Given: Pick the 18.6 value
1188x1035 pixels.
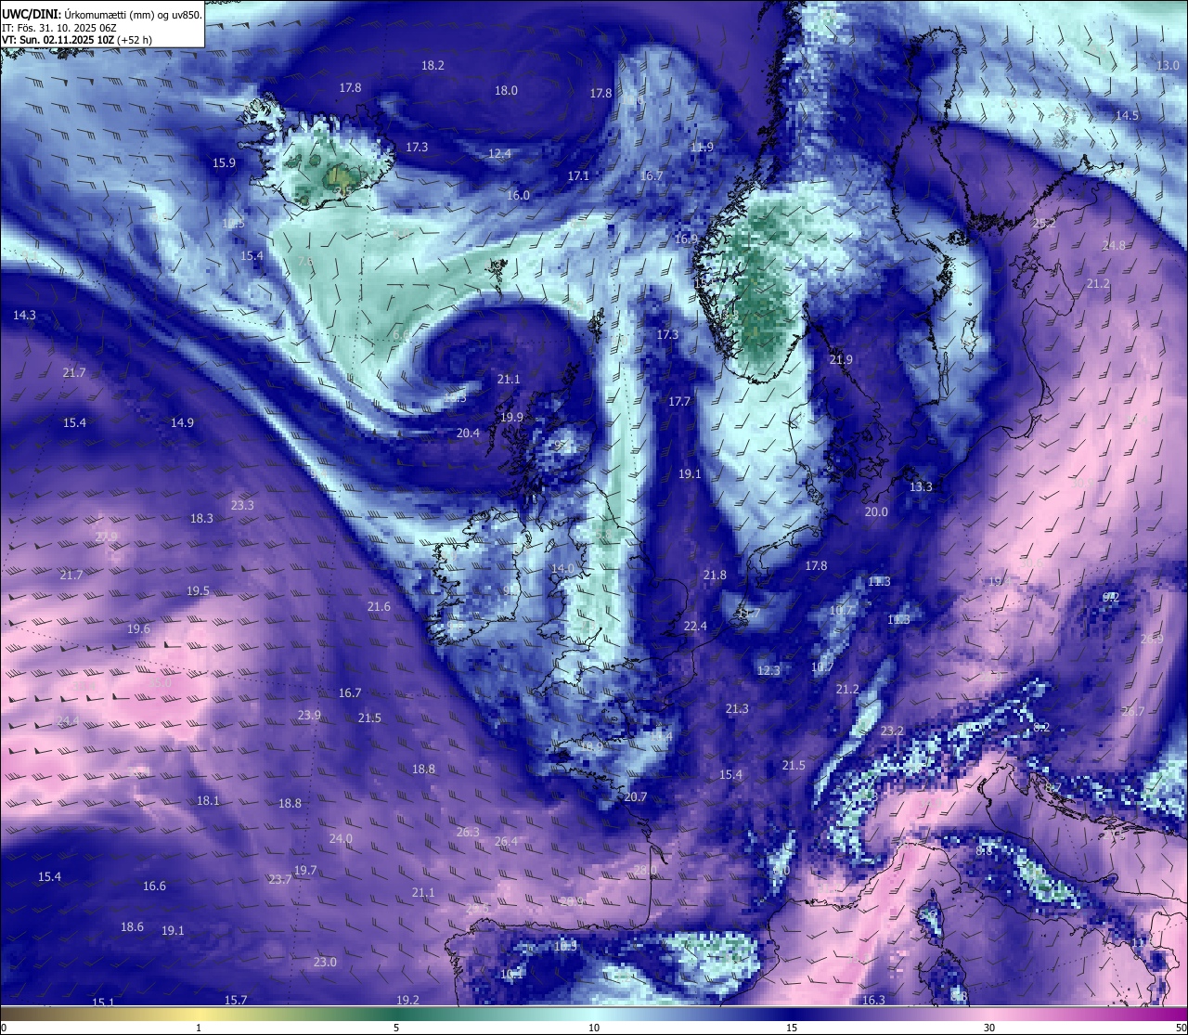Looking at the screenshot, I should [x=132, y=926].
